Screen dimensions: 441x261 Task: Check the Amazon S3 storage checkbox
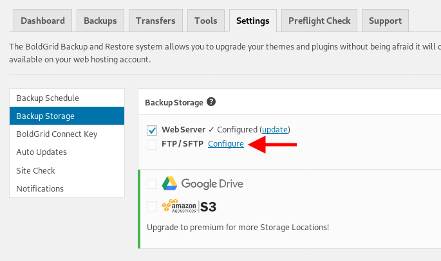coord(152,206)
